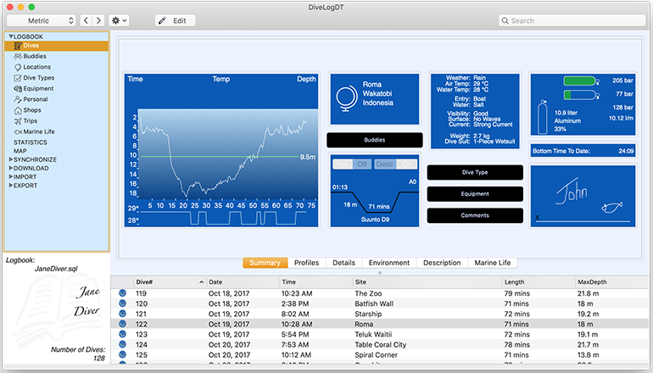Screen dimensions: 653x373
Task: Click the Edit button
Action: click(x=175, y=19)
